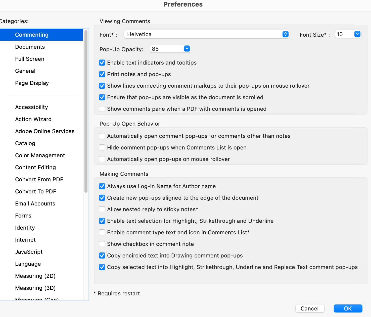Select the Documents category

[x=30, y=47]
